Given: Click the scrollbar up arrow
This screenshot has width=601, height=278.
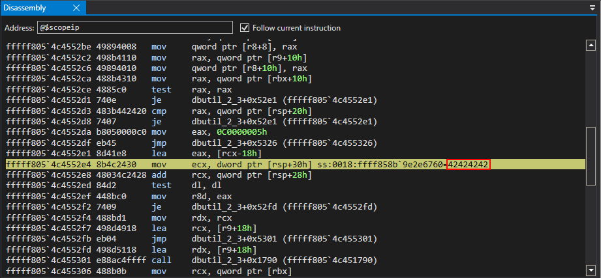Looking at the screenshot, I should coord(591,46).
